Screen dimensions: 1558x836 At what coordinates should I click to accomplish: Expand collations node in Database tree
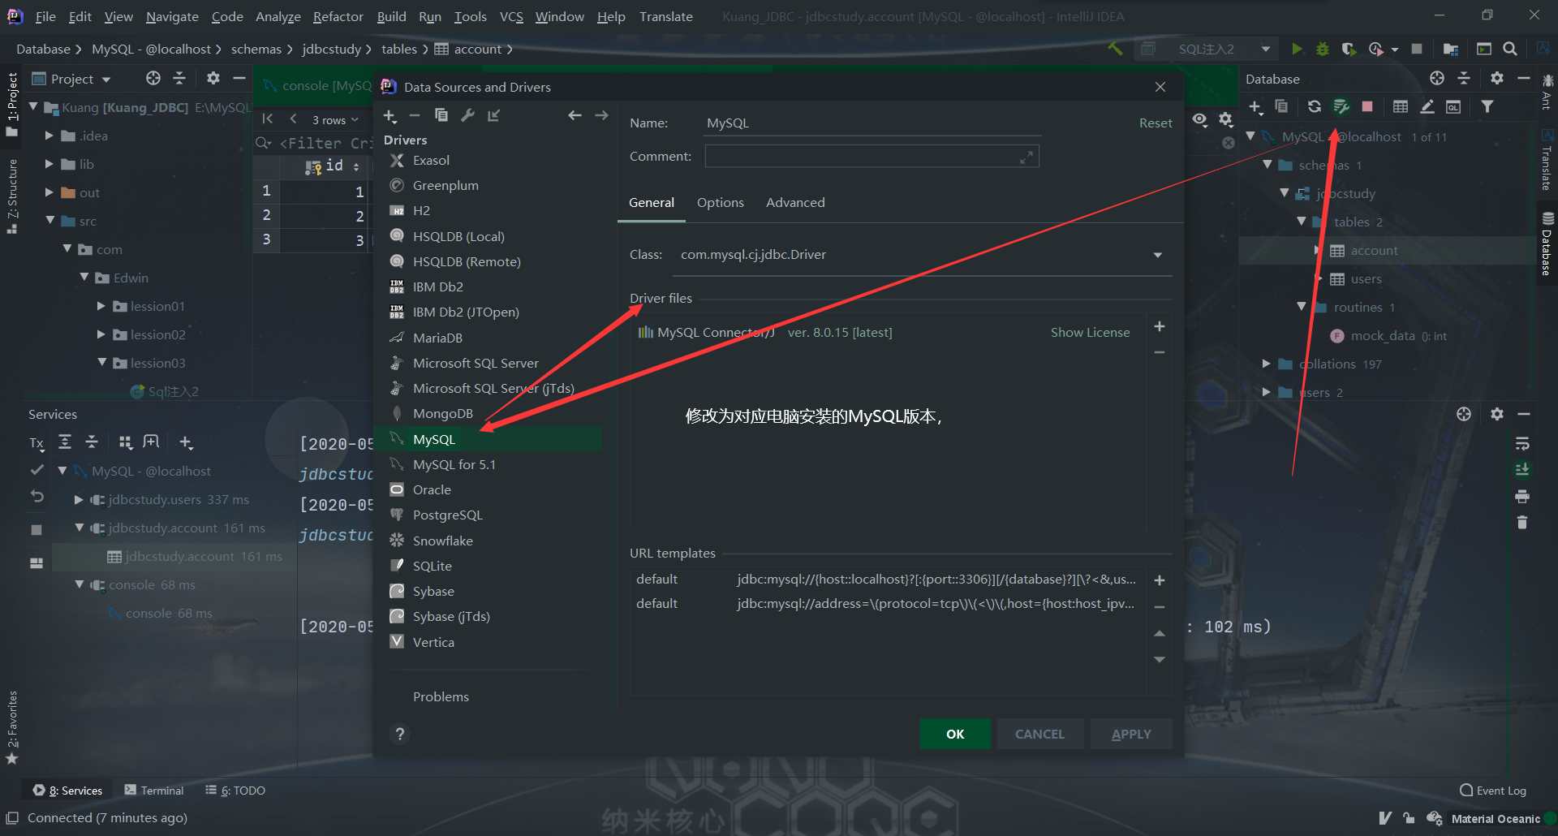1266,364
